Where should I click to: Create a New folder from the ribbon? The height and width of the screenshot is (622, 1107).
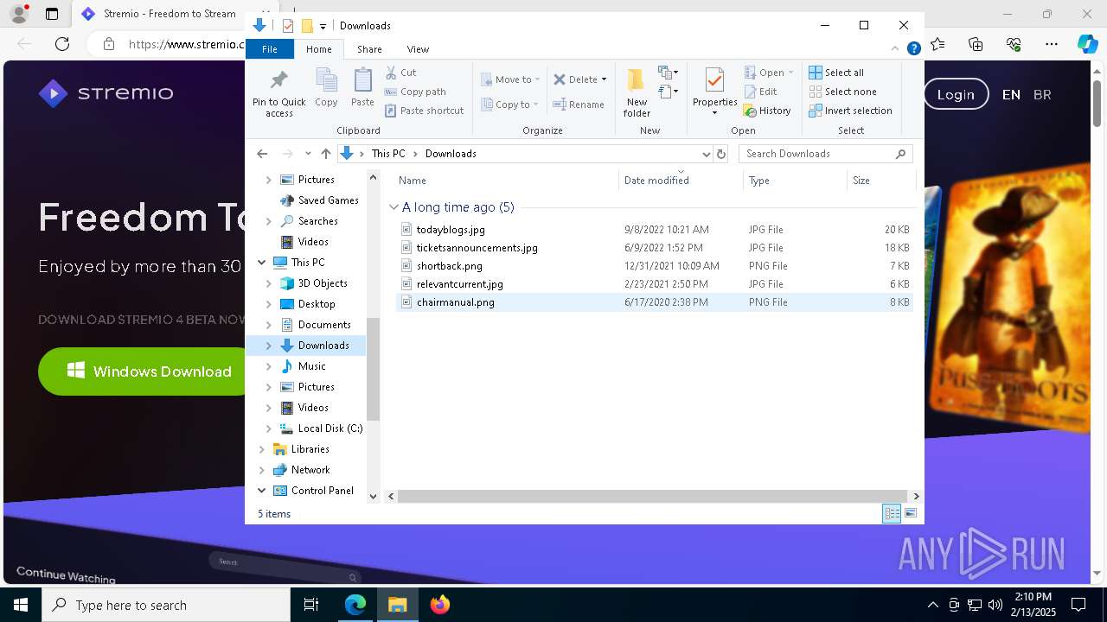tap(637, 92)
